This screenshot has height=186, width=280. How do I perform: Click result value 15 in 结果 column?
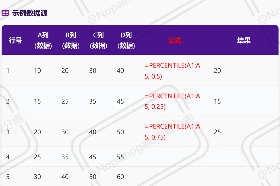point(217,101)
